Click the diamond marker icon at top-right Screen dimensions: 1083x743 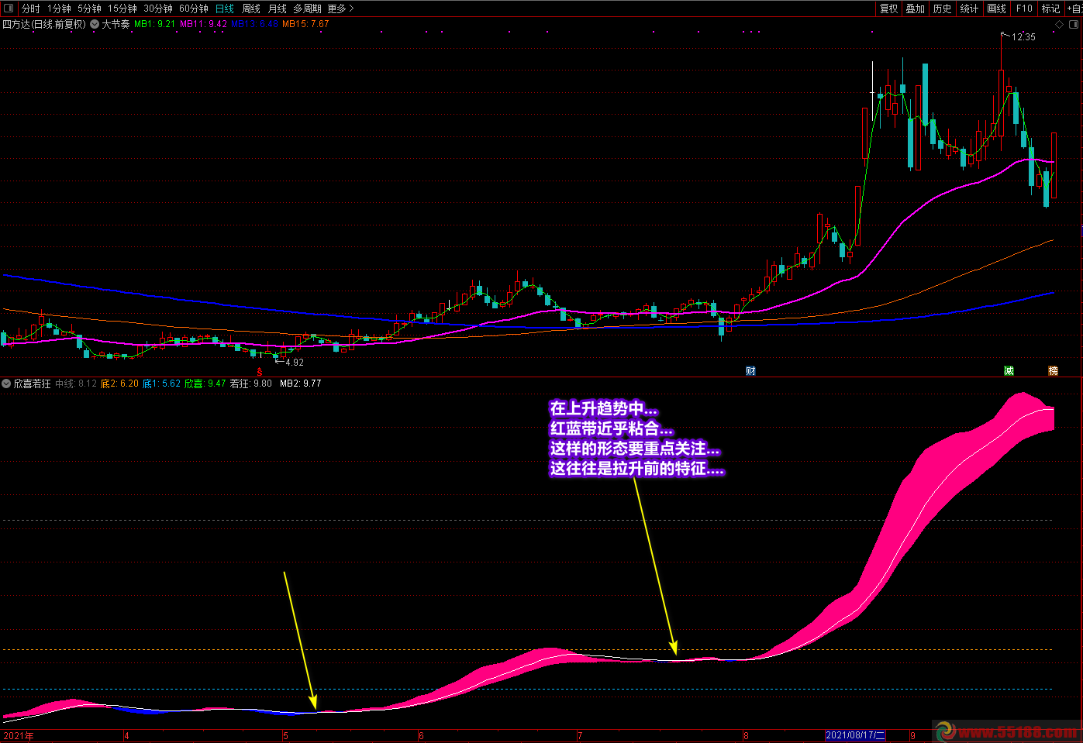pyautogui.click(x=1060, y=25)
